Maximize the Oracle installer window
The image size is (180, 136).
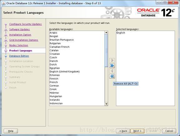click(165, 2)
